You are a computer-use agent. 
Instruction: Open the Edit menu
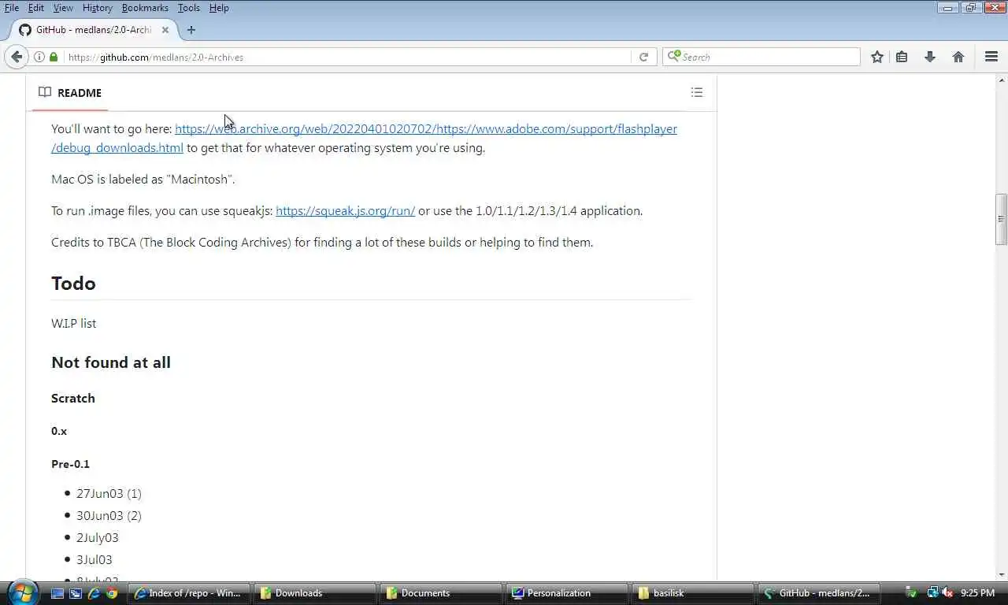pos(36,8)
